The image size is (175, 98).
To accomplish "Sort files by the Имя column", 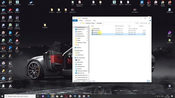I will [x=93, y=26].
